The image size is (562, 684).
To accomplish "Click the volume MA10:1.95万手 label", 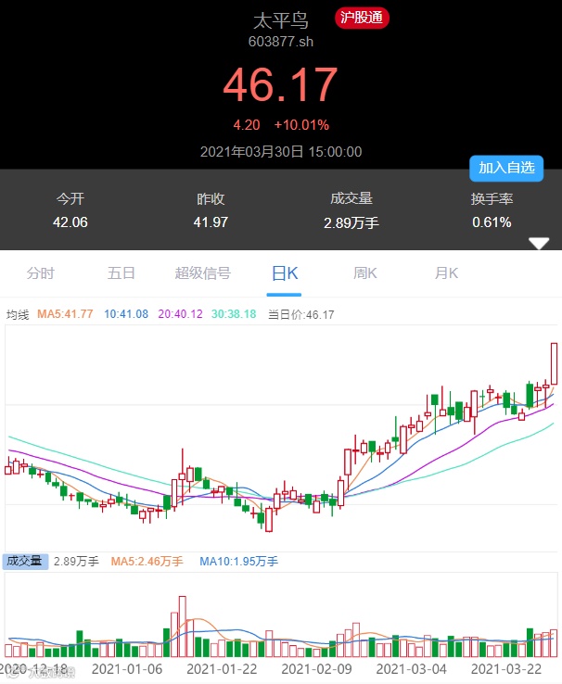I will click(x=238, y=562).
